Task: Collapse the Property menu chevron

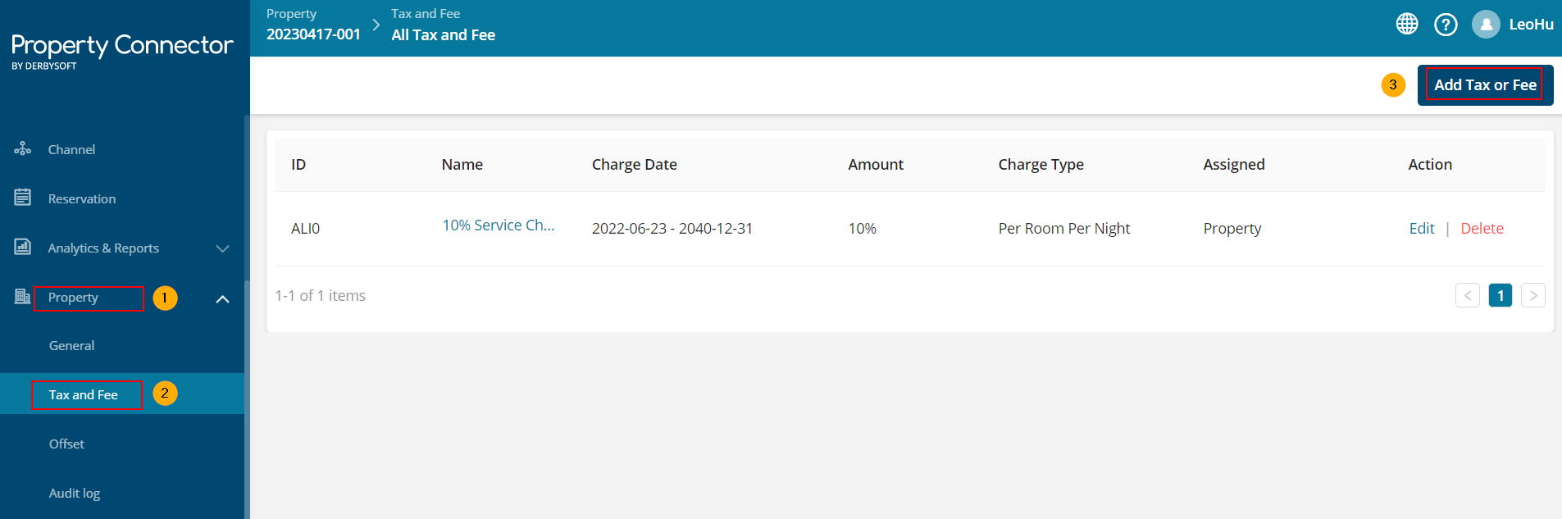Action: (x=222, y=299)
